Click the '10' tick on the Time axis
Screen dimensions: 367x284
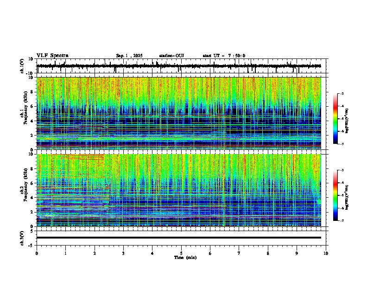326,253
